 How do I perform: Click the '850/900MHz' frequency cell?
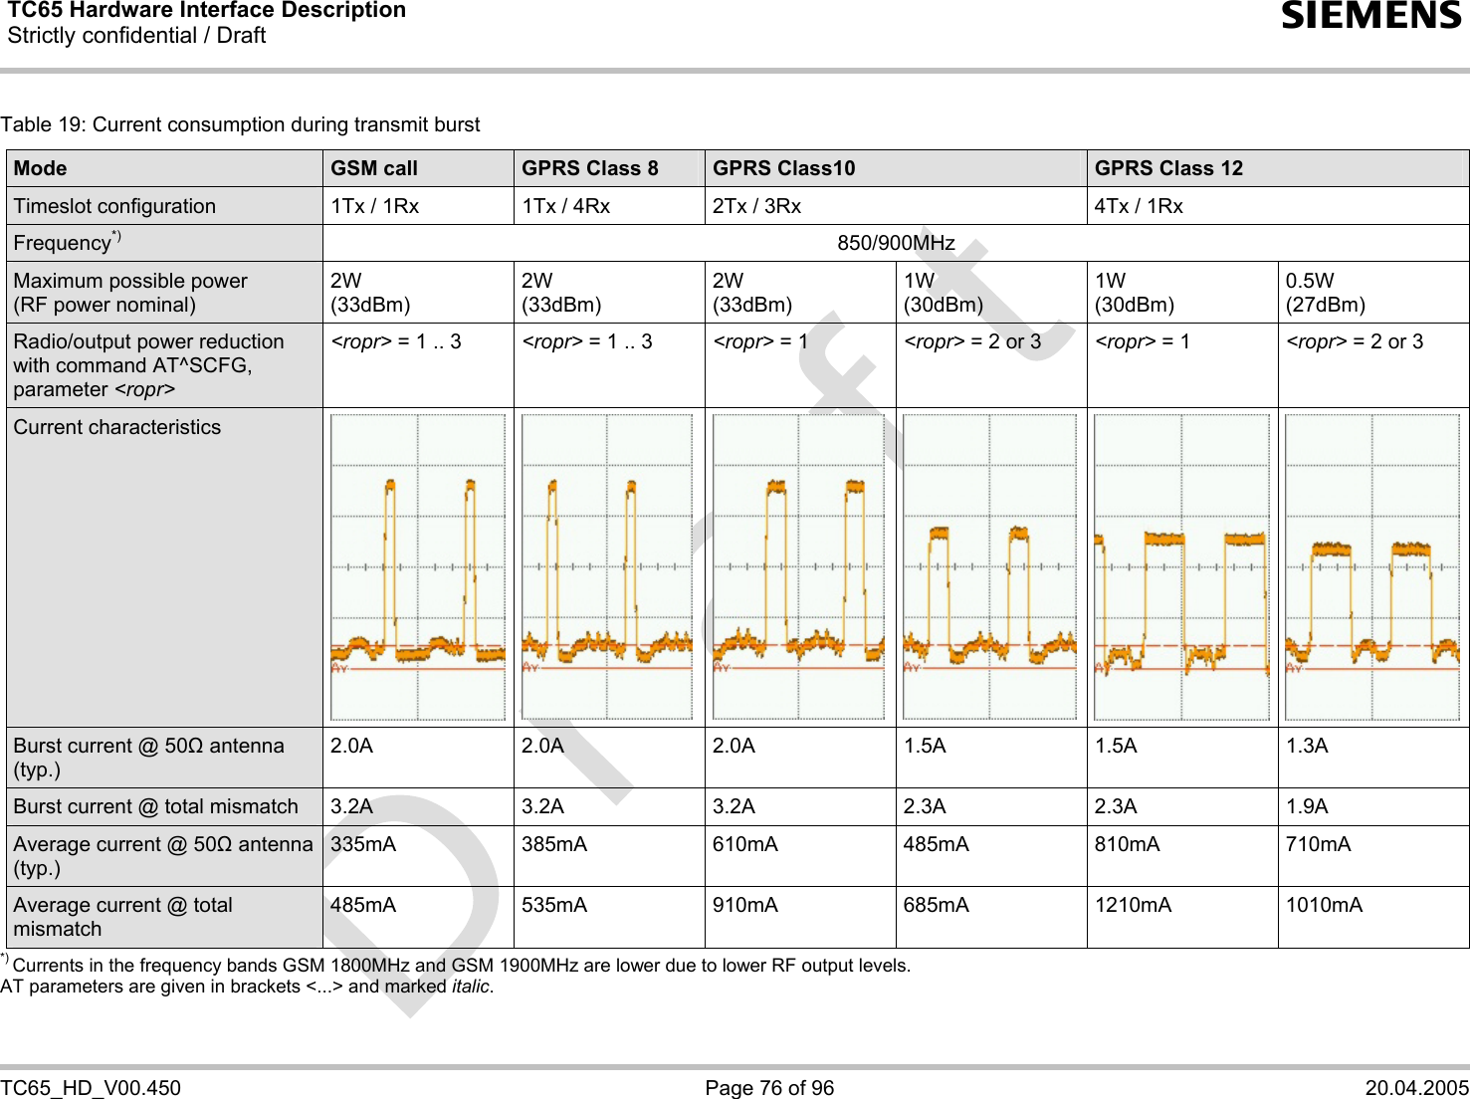(896, 243)
